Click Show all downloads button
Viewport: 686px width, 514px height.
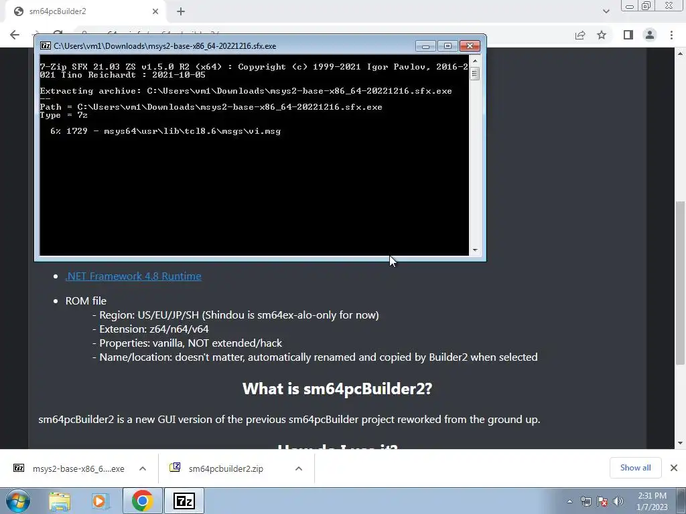point(635,468)
